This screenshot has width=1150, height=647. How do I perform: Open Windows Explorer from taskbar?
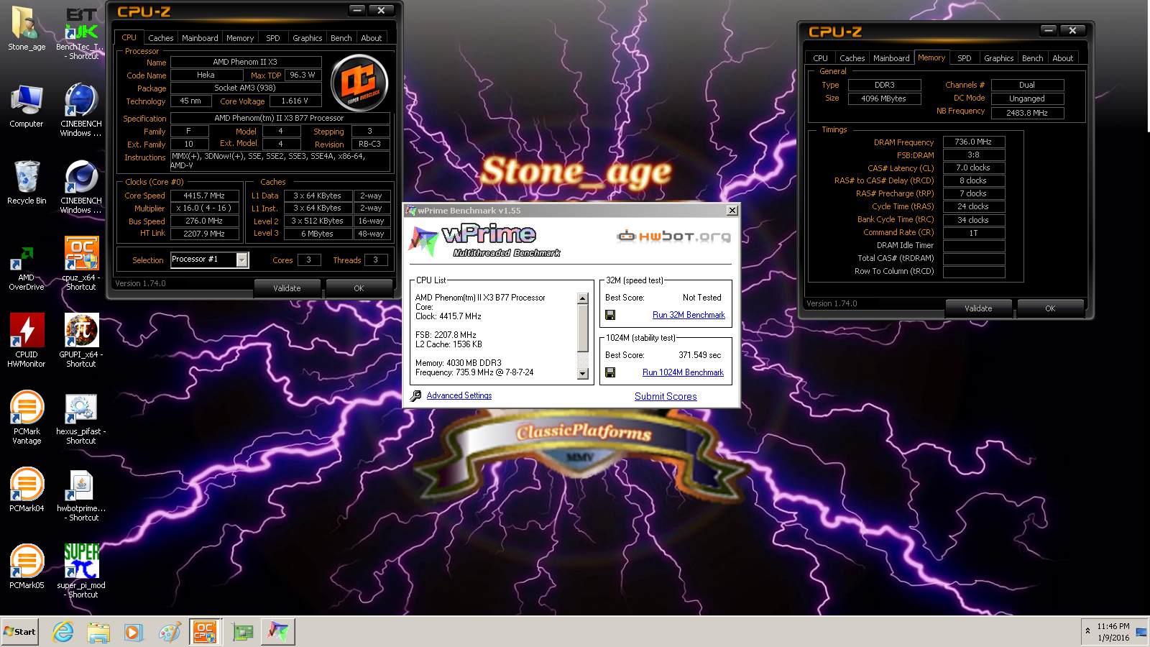click(98, 632)
